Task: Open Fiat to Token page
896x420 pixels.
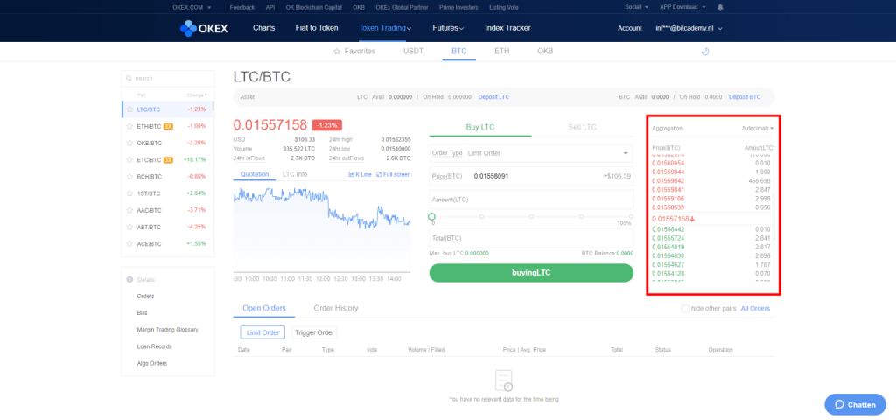Action: click(x=317, y=28)
